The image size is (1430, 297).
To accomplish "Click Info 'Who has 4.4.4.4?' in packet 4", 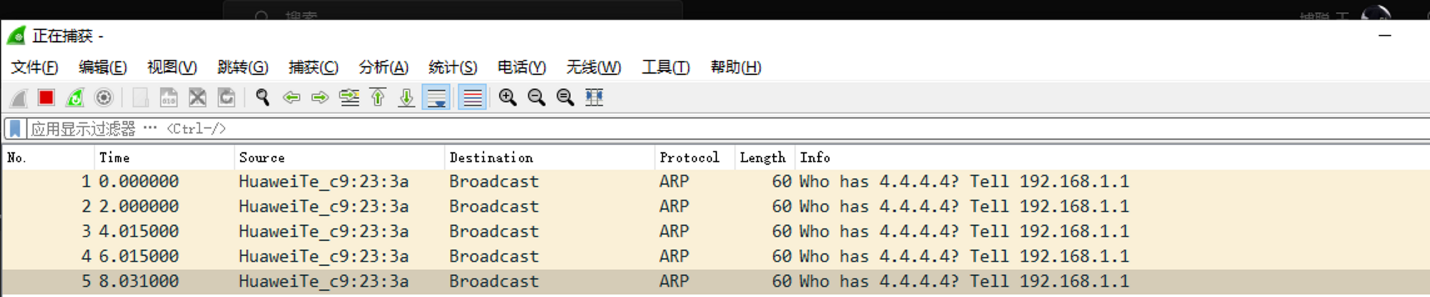I will tap(880, 256).
